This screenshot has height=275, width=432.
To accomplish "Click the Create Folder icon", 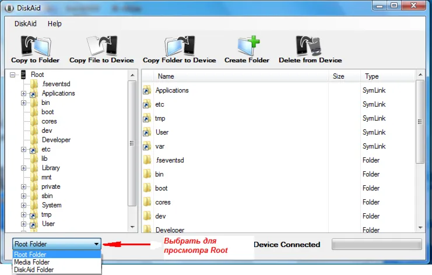I will tap(248, 45).
